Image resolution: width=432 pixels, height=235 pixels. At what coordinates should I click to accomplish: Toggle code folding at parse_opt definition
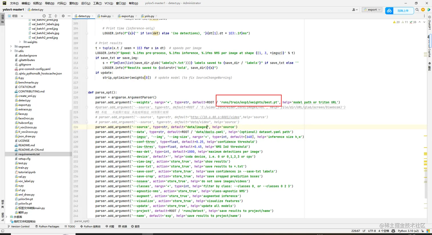point(87,92)
